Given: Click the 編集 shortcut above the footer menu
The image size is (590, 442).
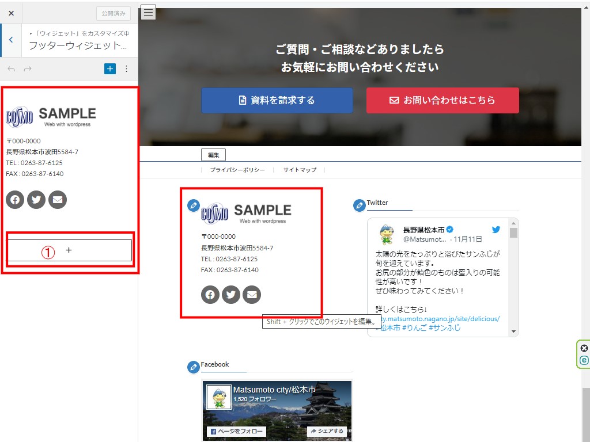Looking at the screenshot, I should pos(213,155).
